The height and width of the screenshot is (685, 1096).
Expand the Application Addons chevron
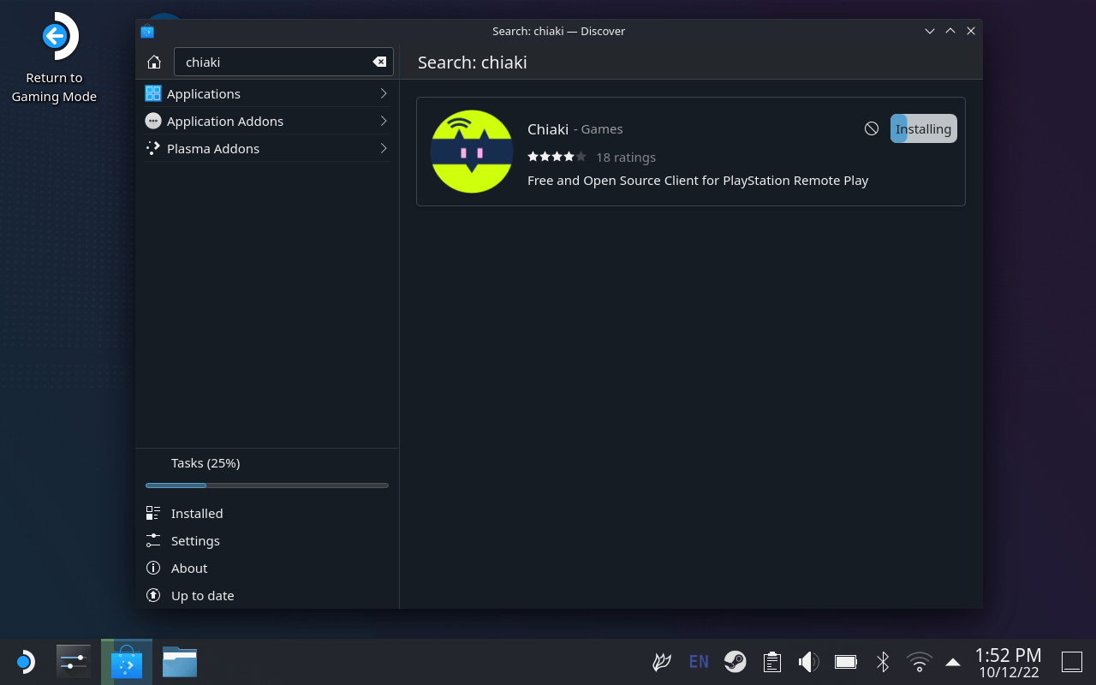click(x=384, y=121)
